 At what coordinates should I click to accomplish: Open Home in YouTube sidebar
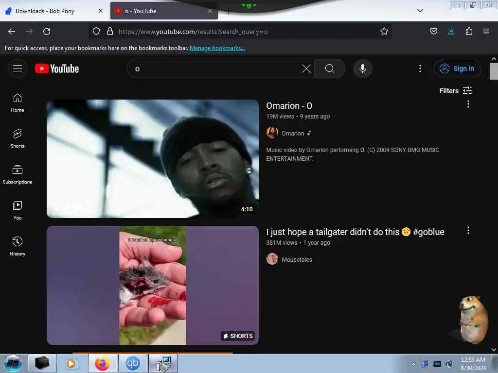pyautogui.click(x=18, y=103)
